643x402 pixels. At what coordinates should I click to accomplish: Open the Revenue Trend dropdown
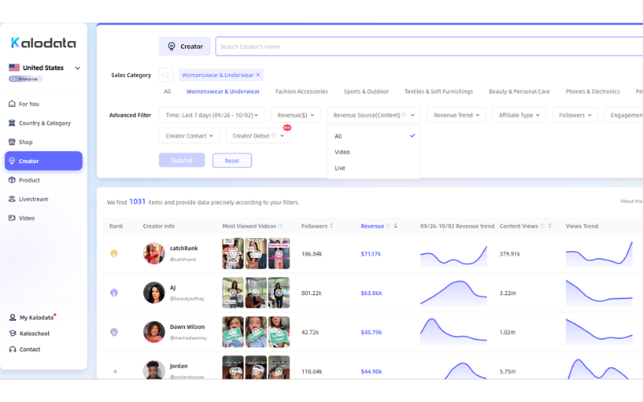click(457, 115)
